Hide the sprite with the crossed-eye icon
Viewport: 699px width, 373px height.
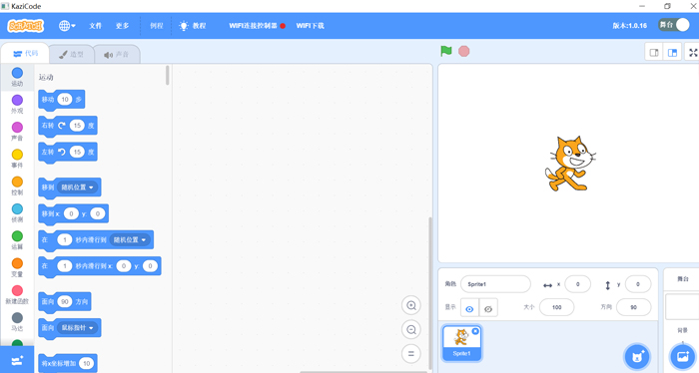pos(488,308)
